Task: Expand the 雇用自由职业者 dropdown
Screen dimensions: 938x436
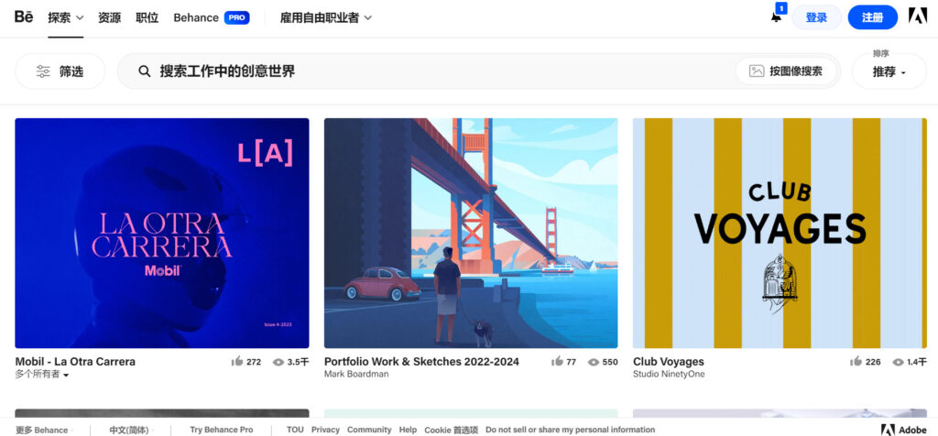Action: [326, 18]
